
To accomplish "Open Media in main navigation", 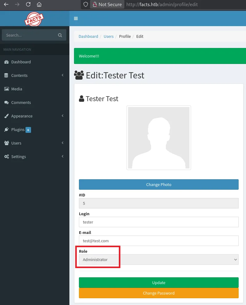I will 17,89.
